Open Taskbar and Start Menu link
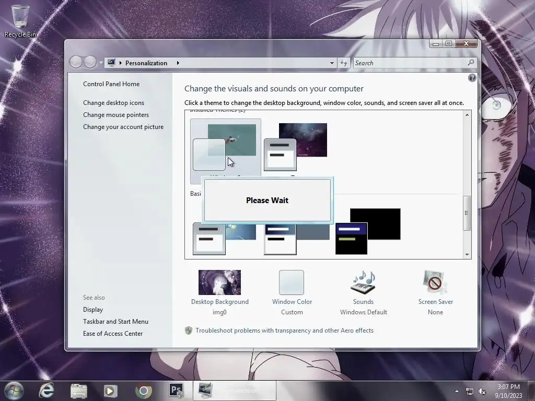This screenshot has width=535, height=401. click(115, 321)
